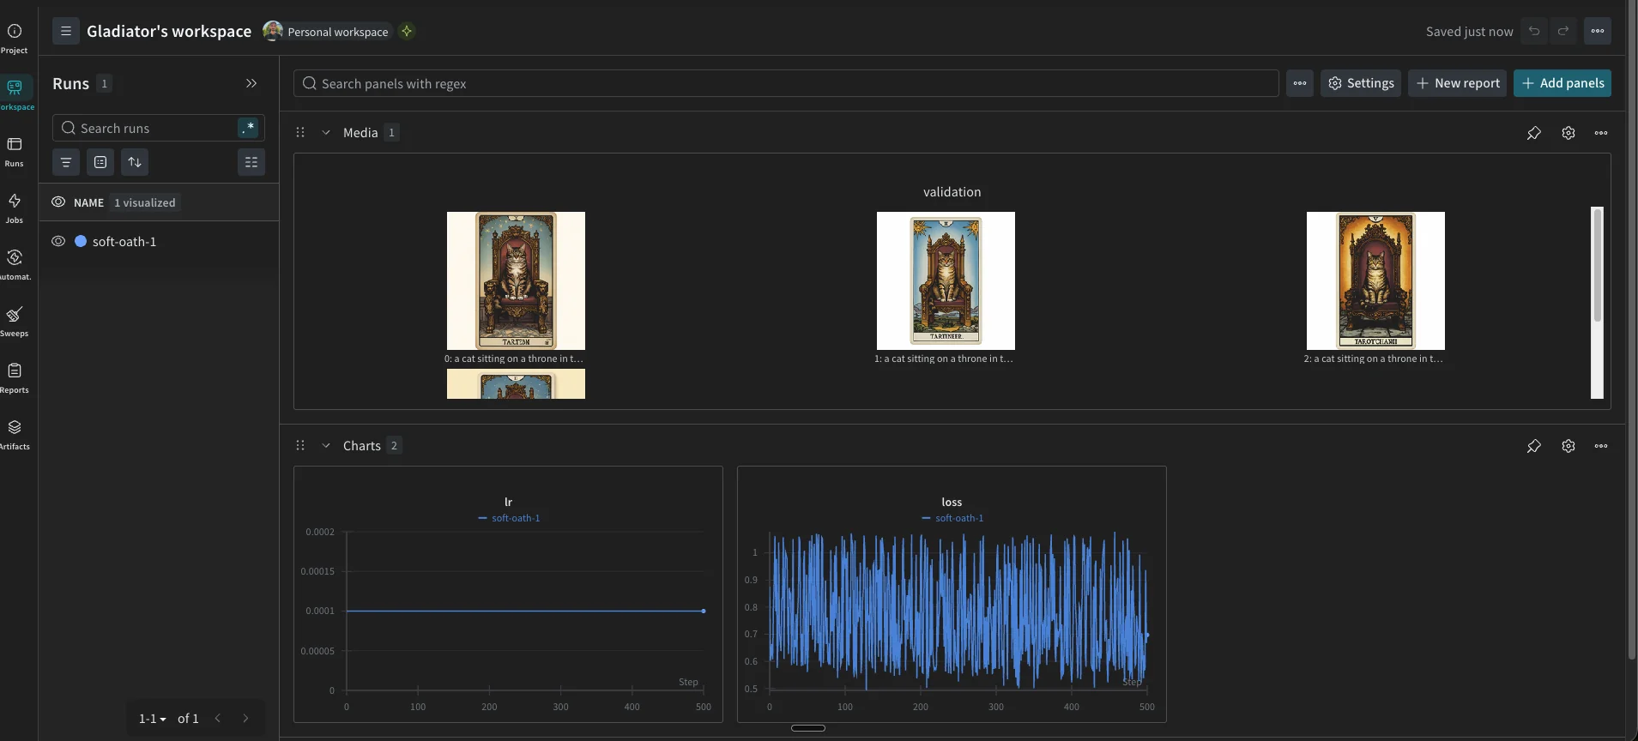Image resolution: width=1638 pixels, height=741 pixels.
Task: Click the sparkle icon next to Personal workspace
Action: click(x=407, y=31)
